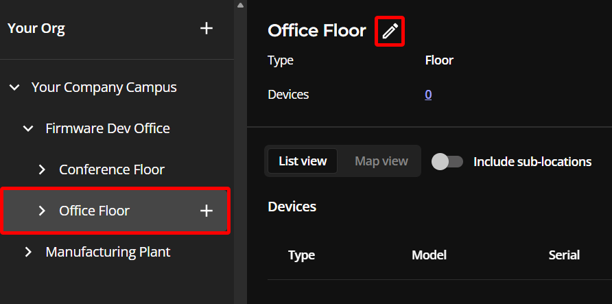
Task: Open the Devices count link 0
Action: [x=428, y=95]
